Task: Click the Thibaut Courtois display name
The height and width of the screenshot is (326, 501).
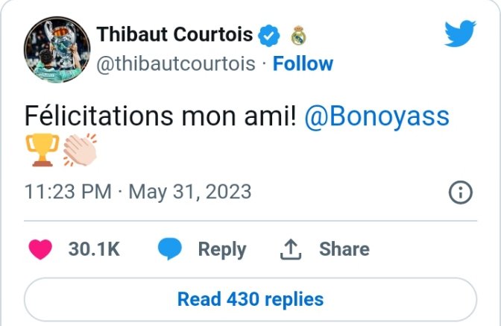Action: [174, 34]
